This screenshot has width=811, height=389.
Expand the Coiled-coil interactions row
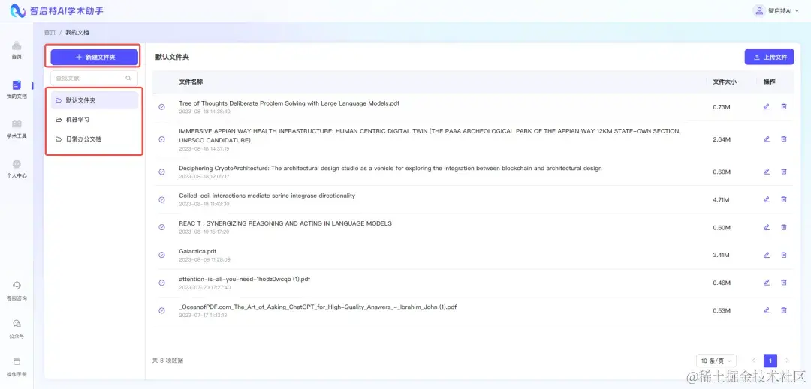click(x=162, y=199)
